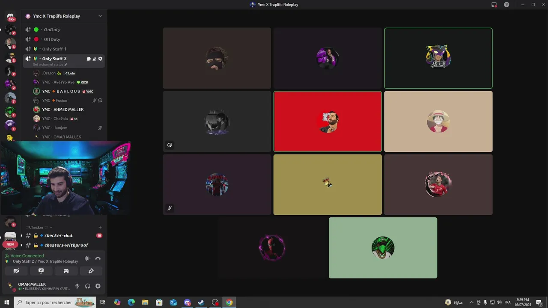Image resolution: width=548 pixels, height=308 pixels.
Task: Open user settings gear in the user panel
Action: [98, 286]
